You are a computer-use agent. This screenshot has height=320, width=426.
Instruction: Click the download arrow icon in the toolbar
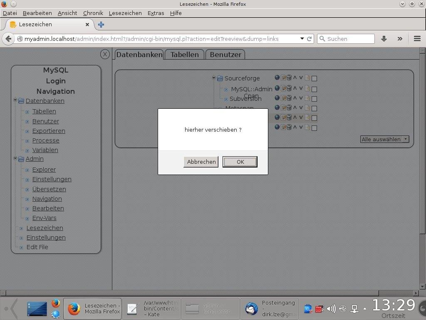pos(384,39)
